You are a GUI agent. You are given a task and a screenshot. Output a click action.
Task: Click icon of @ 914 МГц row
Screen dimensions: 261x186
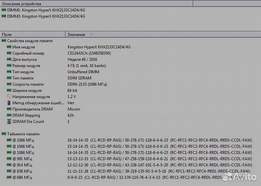[9, 165]
